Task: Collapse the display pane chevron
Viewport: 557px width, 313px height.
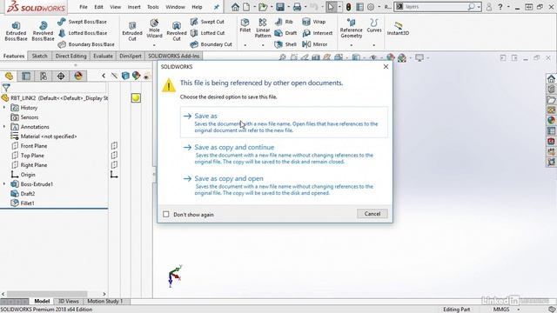Action: 104,76
